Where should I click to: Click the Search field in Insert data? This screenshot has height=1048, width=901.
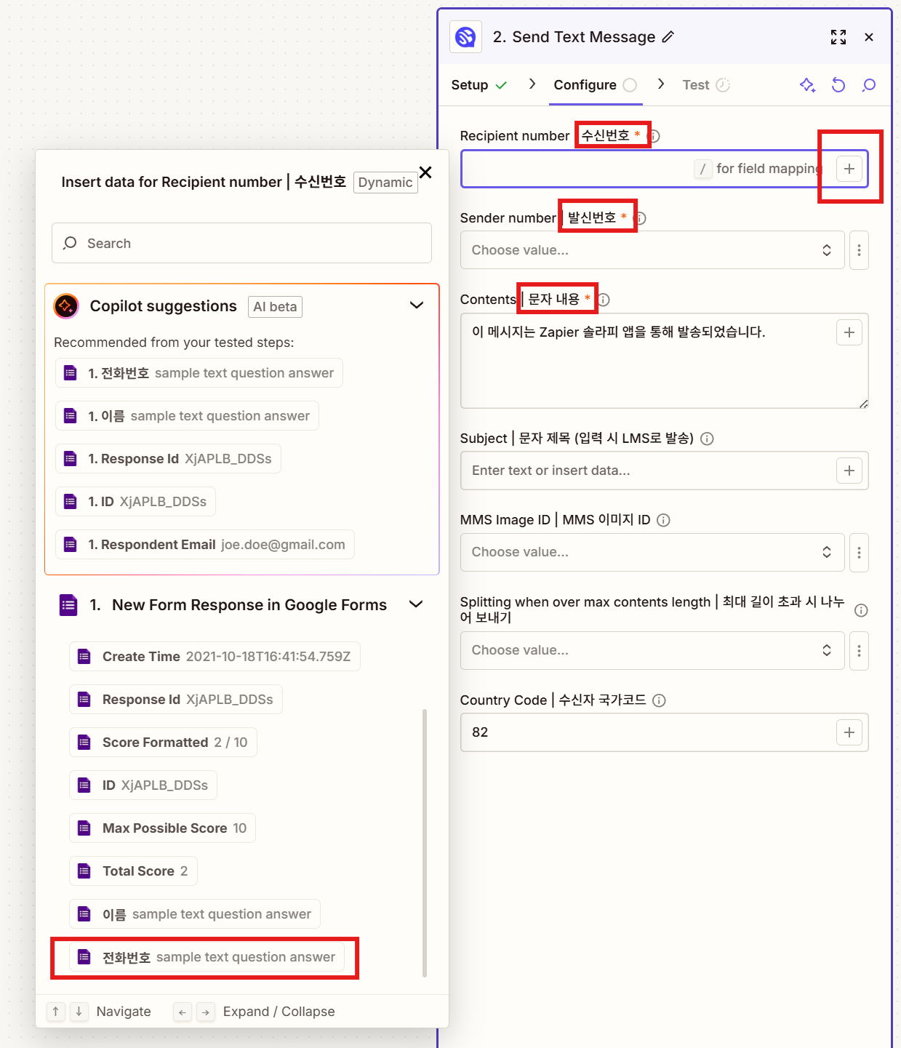[x=241, y=243]
